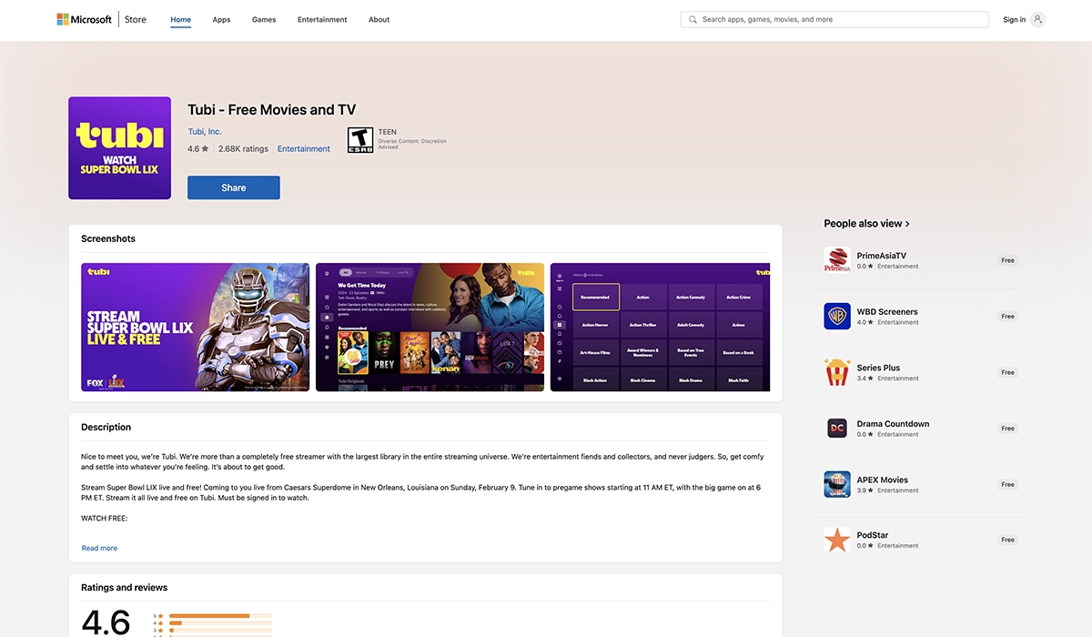
Task: Click the Microsoft logo in the header
Action: tap(84, 19)
